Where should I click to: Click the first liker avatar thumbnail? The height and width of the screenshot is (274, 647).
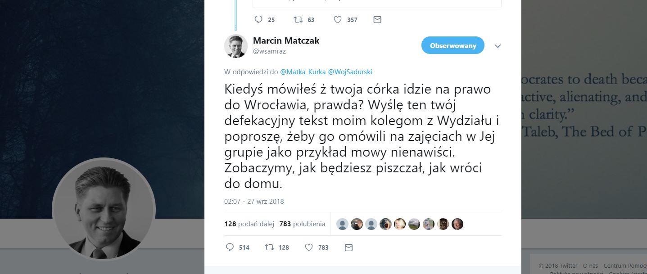coord(342,224)
